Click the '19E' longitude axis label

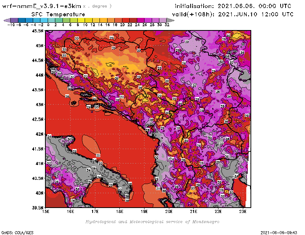click(144, 211)
